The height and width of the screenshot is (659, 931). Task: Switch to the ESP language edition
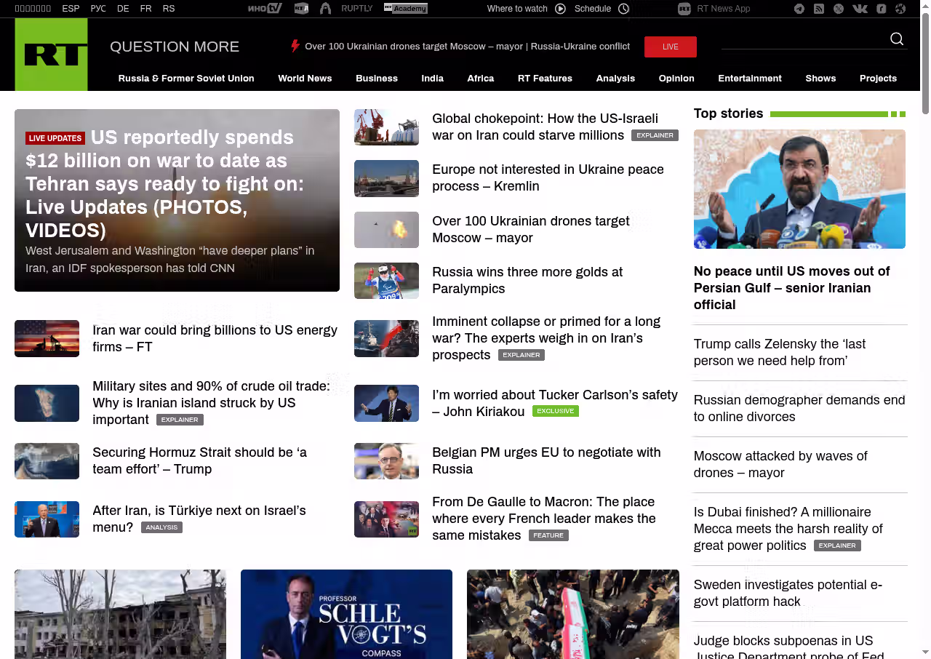[x=71, y=9]
